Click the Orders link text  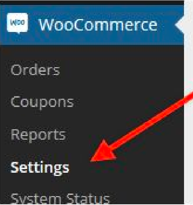[35, 70]
